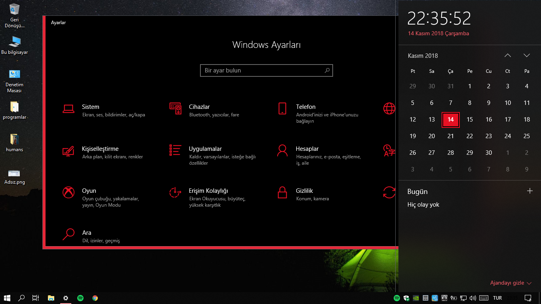Click the NVIDIA tray icon
The height and width of the screenshot is (304, 541).
(x=416, y=298)
